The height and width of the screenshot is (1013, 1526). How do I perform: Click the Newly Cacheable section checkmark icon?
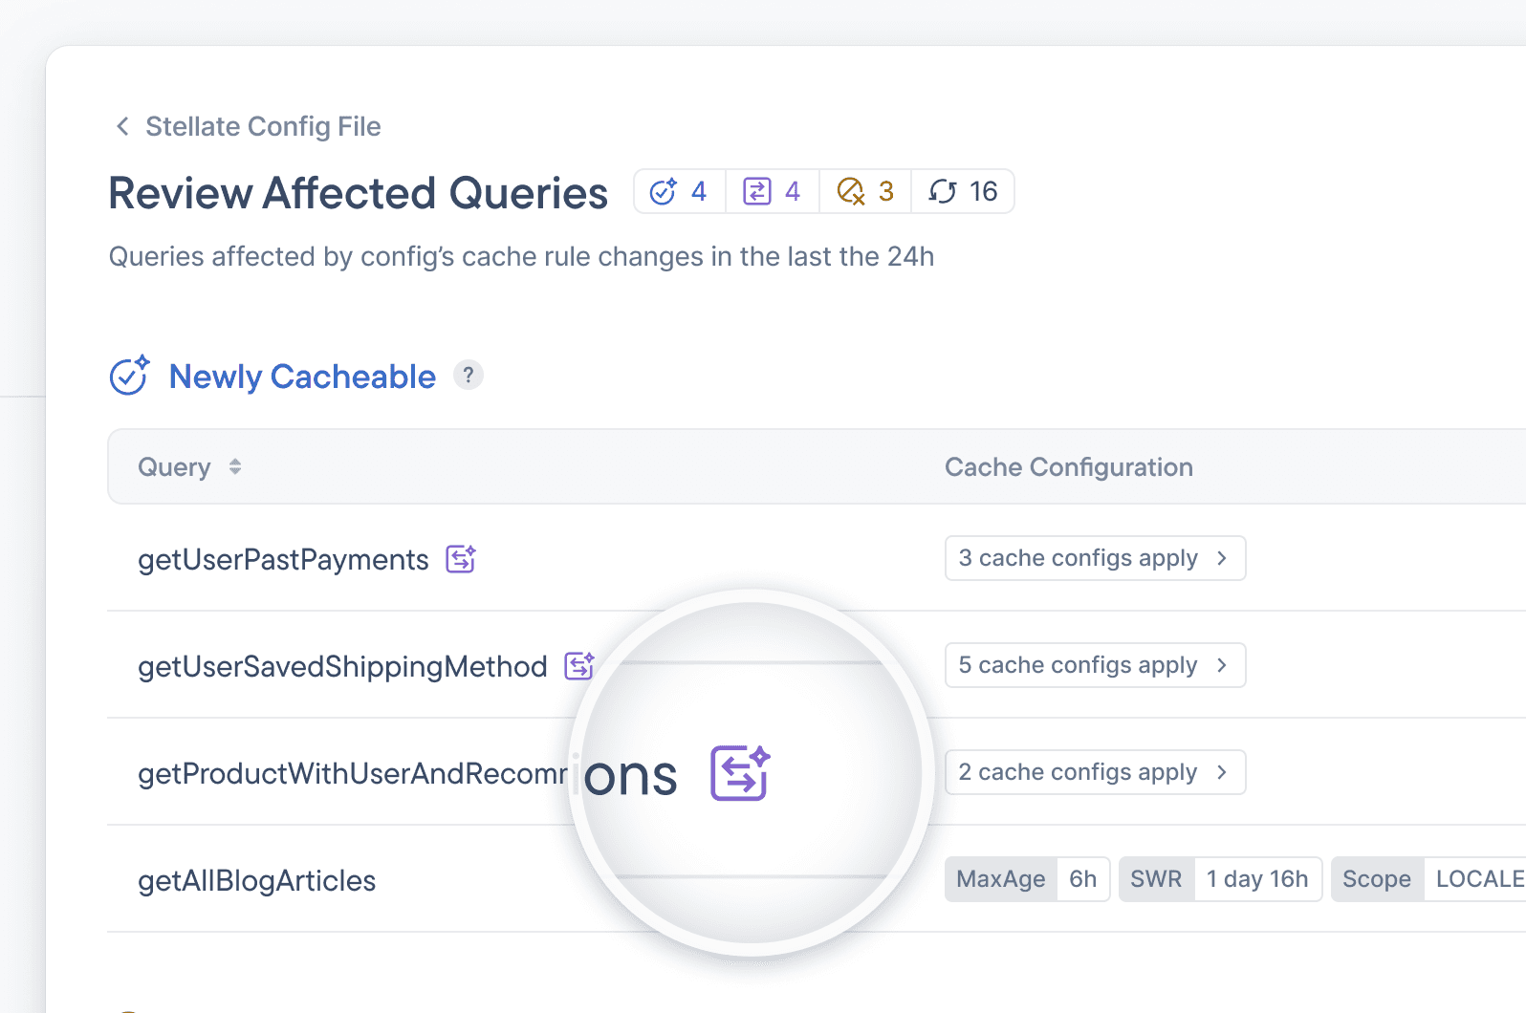click(129, 376)
